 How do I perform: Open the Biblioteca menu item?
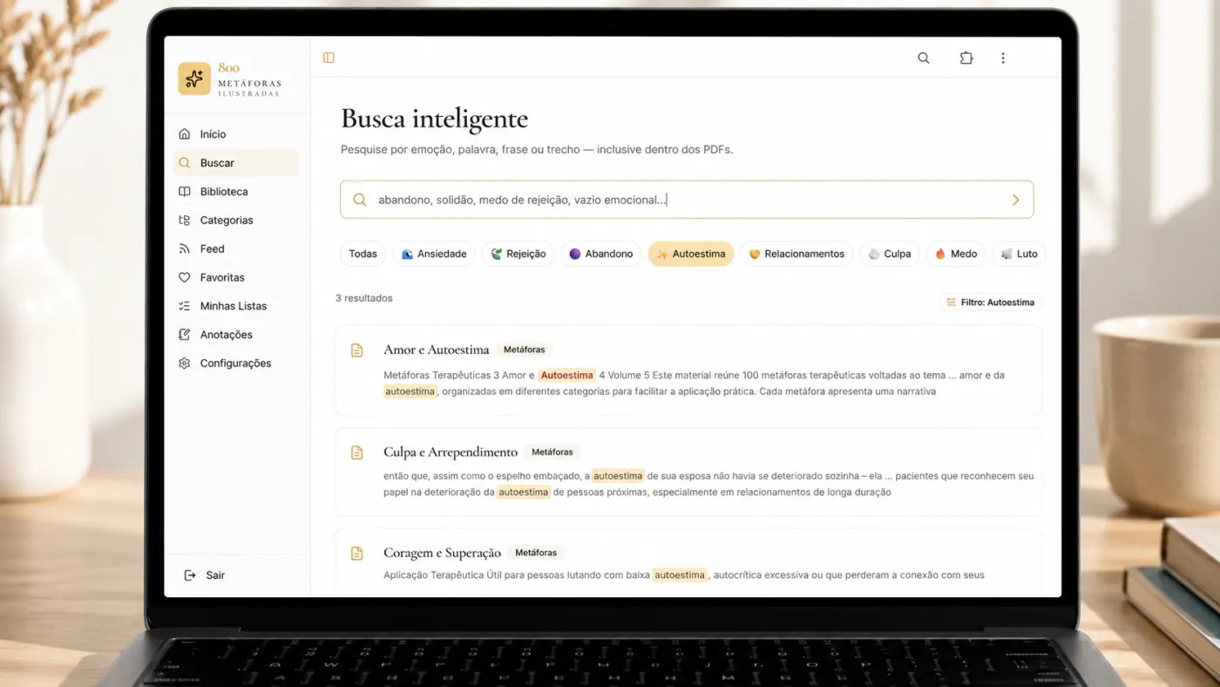coord(237,192)
